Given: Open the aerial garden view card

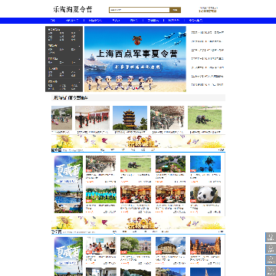Looking at the screenshot, I should click(x=170, y=164).
